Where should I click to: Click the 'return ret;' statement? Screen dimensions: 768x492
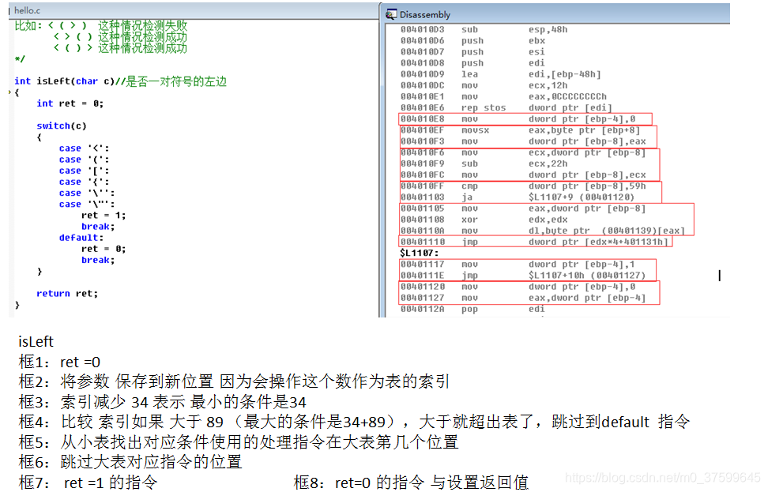67,294
